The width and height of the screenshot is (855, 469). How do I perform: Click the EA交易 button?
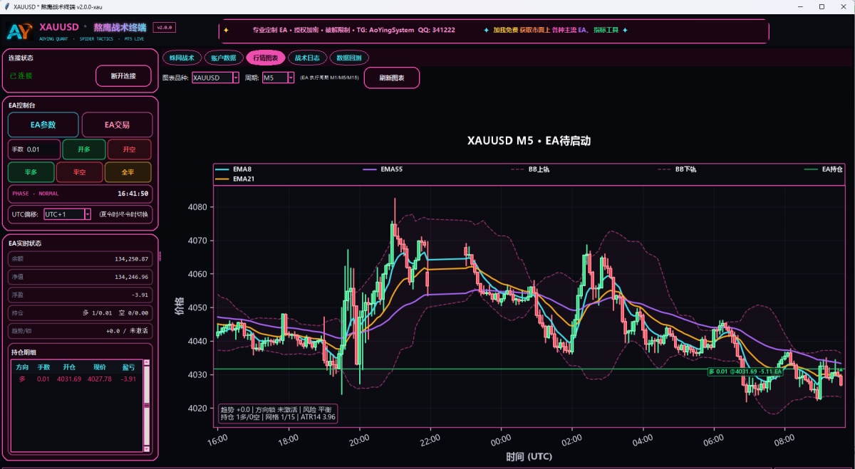click(x=118, y=125)
